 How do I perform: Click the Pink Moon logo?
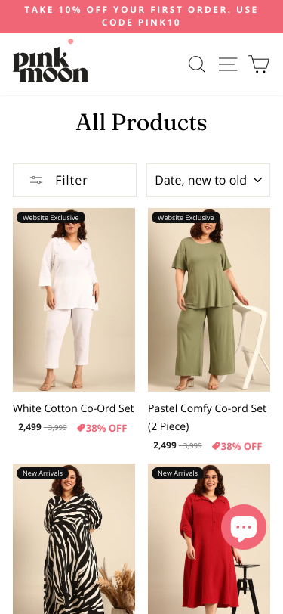(51, 61)
